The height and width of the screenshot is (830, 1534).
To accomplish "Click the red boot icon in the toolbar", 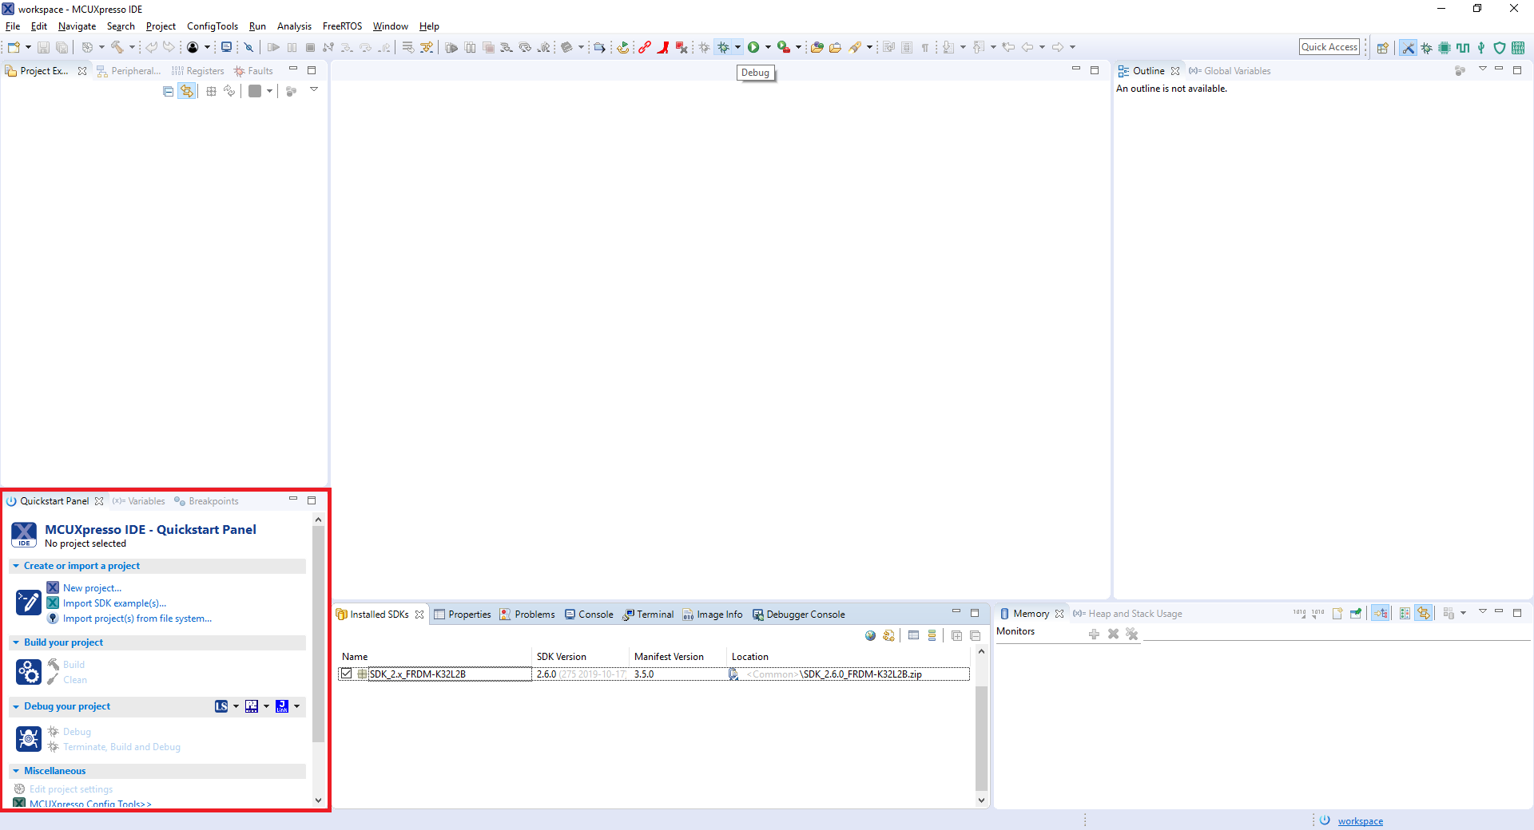I will pyautogui.click(x=663, y=48).
